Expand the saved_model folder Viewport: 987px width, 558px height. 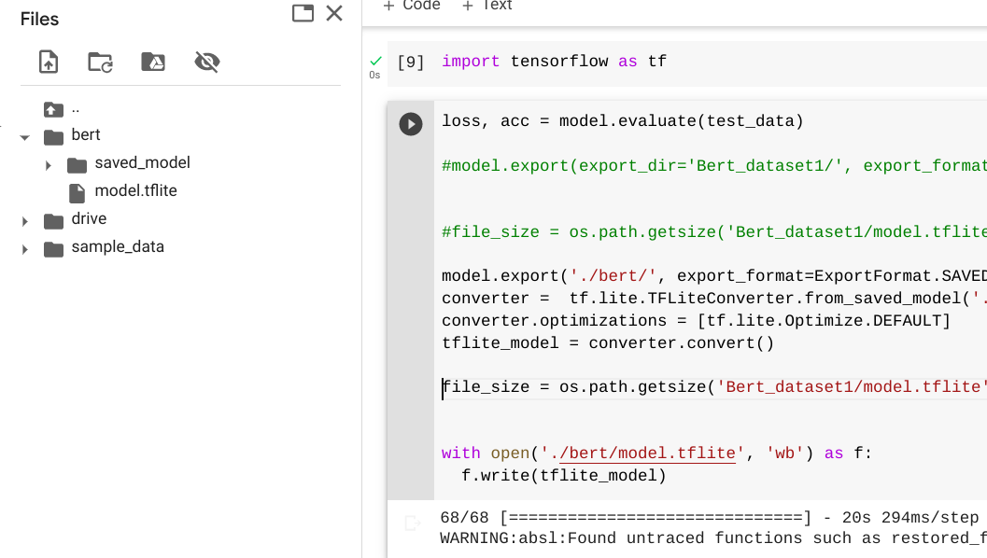tap(48, 162)
